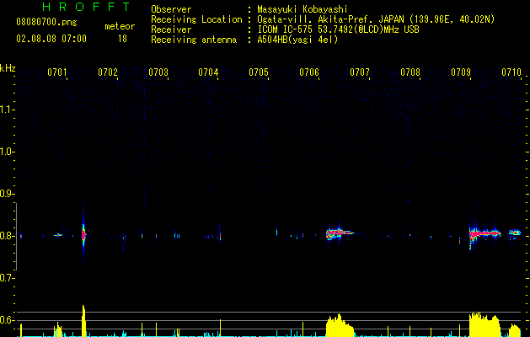Click the 0709 time marker
This screenshot has height=337, width=530.
pyautogui.click(x=461, y=72)
